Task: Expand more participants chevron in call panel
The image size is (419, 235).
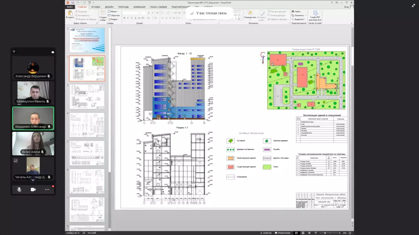Action: click(33, 180)
